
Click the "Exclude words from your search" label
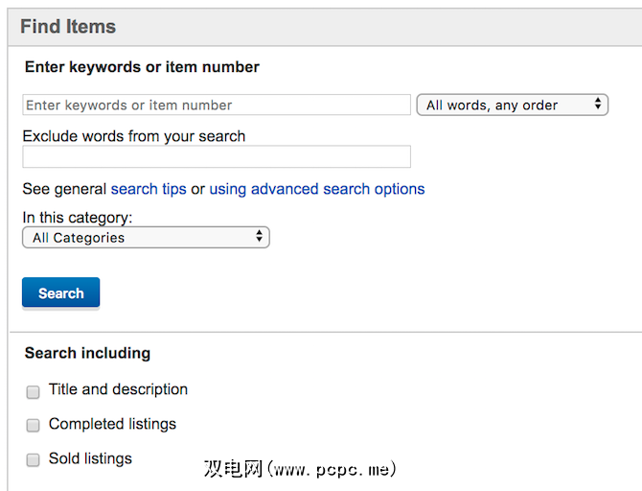coord(134,136)
